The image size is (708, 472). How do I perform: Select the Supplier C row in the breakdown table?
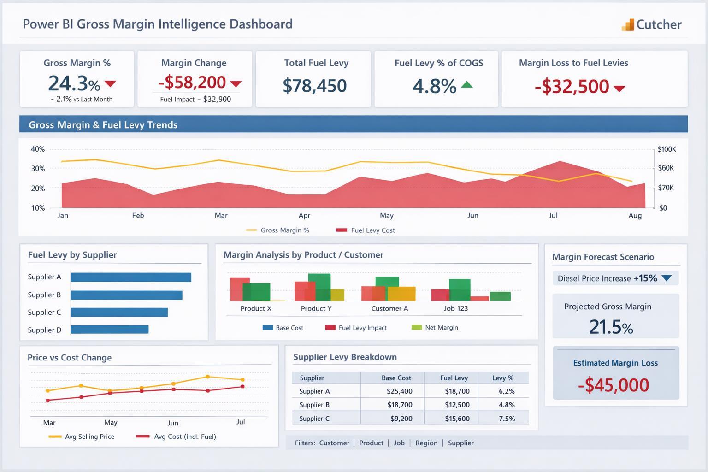click(314, 419)
